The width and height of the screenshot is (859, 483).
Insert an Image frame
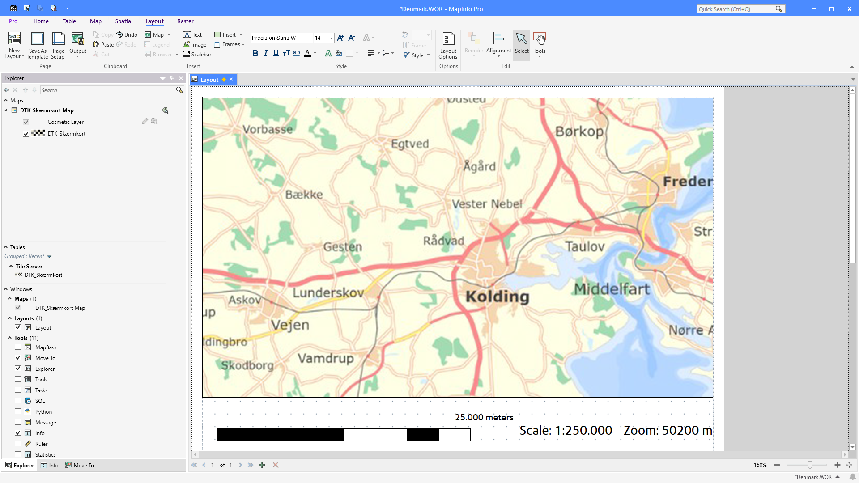(x=195, y=44)
